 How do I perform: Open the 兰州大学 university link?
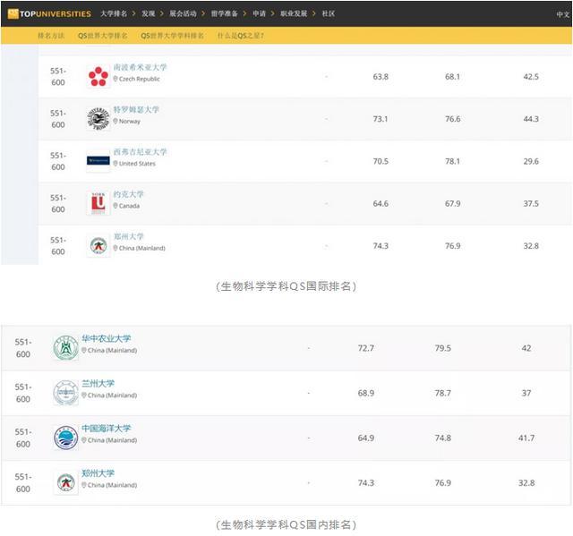click(x=98, y=383)
